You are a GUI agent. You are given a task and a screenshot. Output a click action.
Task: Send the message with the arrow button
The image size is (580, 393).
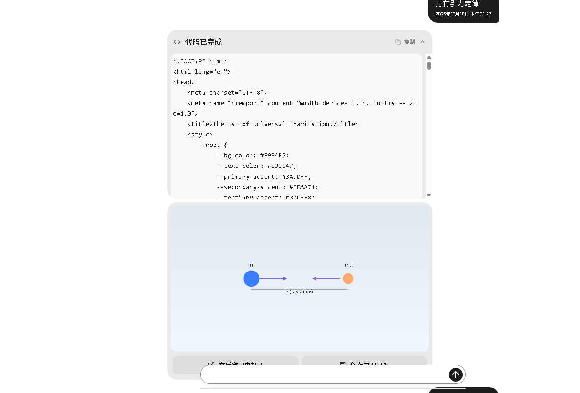[456, 375]
